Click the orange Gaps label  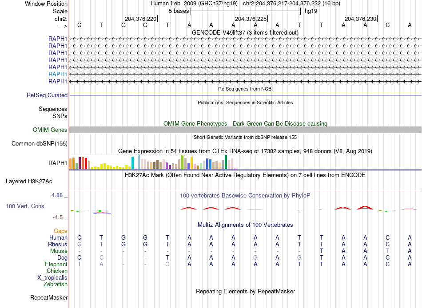pos(60,231)
